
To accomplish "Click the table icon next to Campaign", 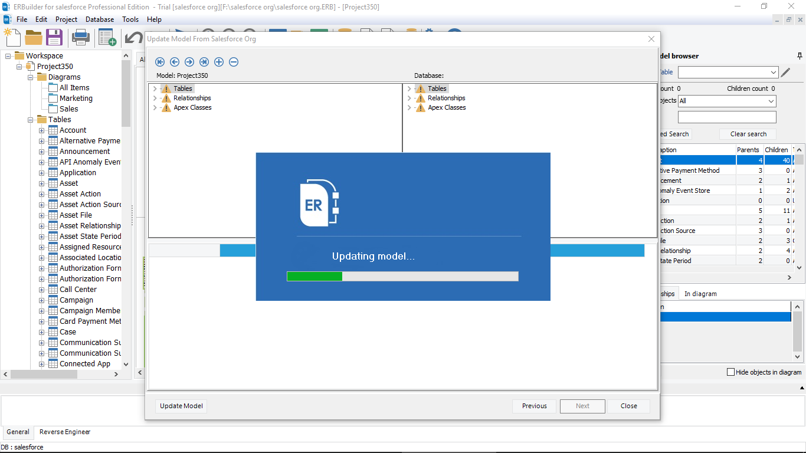I will (53, 300).
